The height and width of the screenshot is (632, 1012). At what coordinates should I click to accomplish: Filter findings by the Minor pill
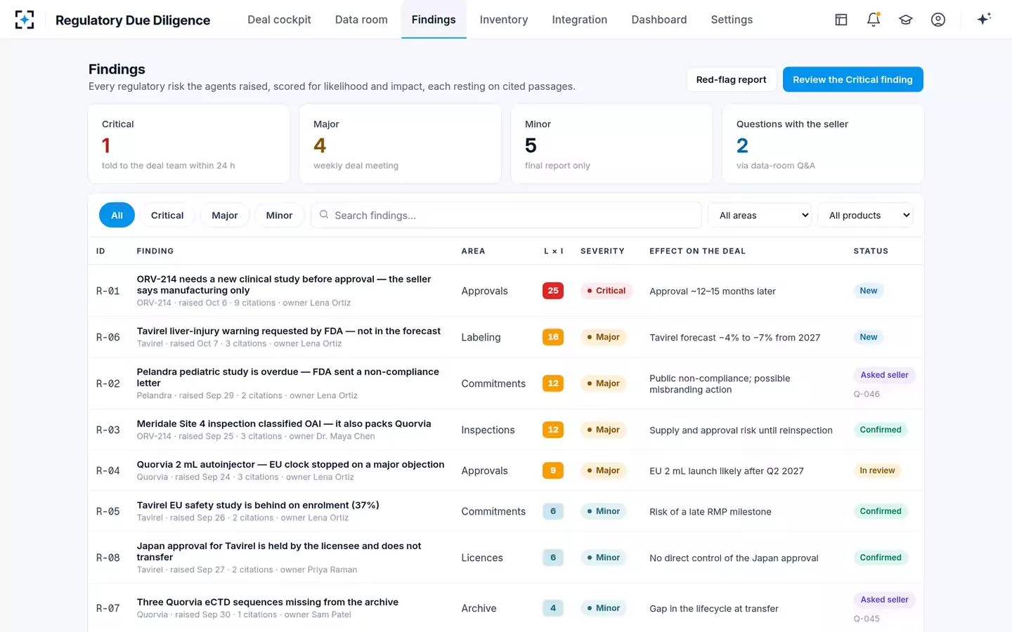279,216
